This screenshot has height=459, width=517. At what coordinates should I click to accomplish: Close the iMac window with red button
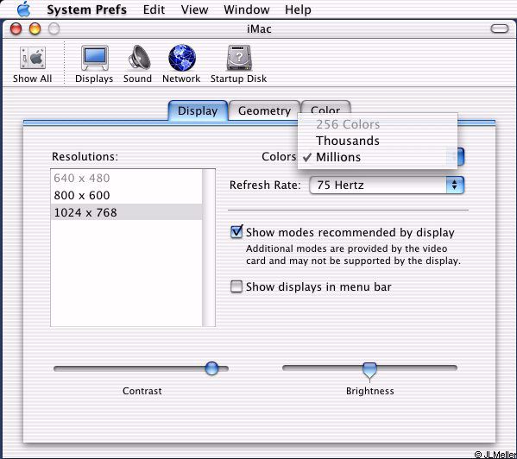click(x=16, y=28)
